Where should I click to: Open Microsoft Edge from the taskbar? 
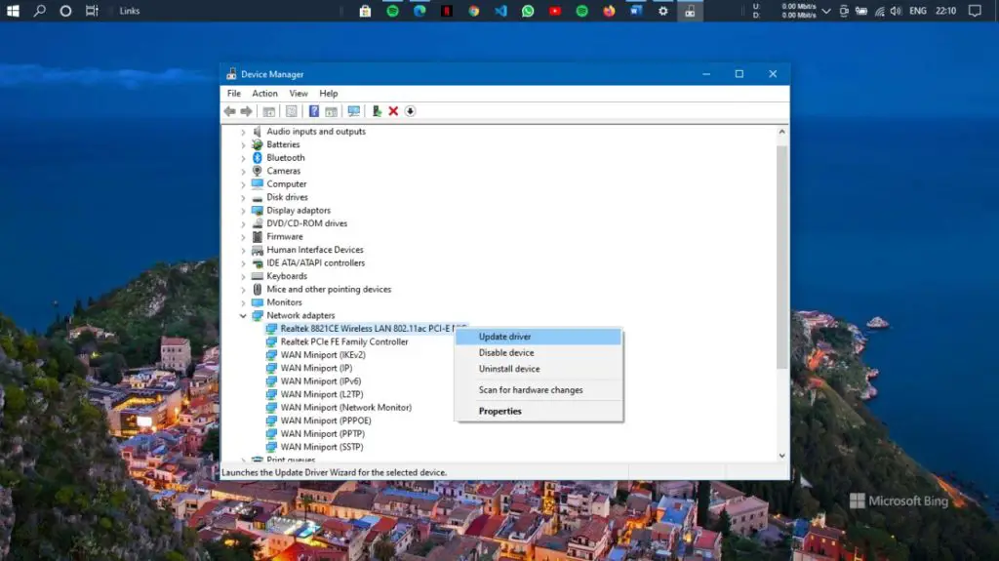[420, 11]
